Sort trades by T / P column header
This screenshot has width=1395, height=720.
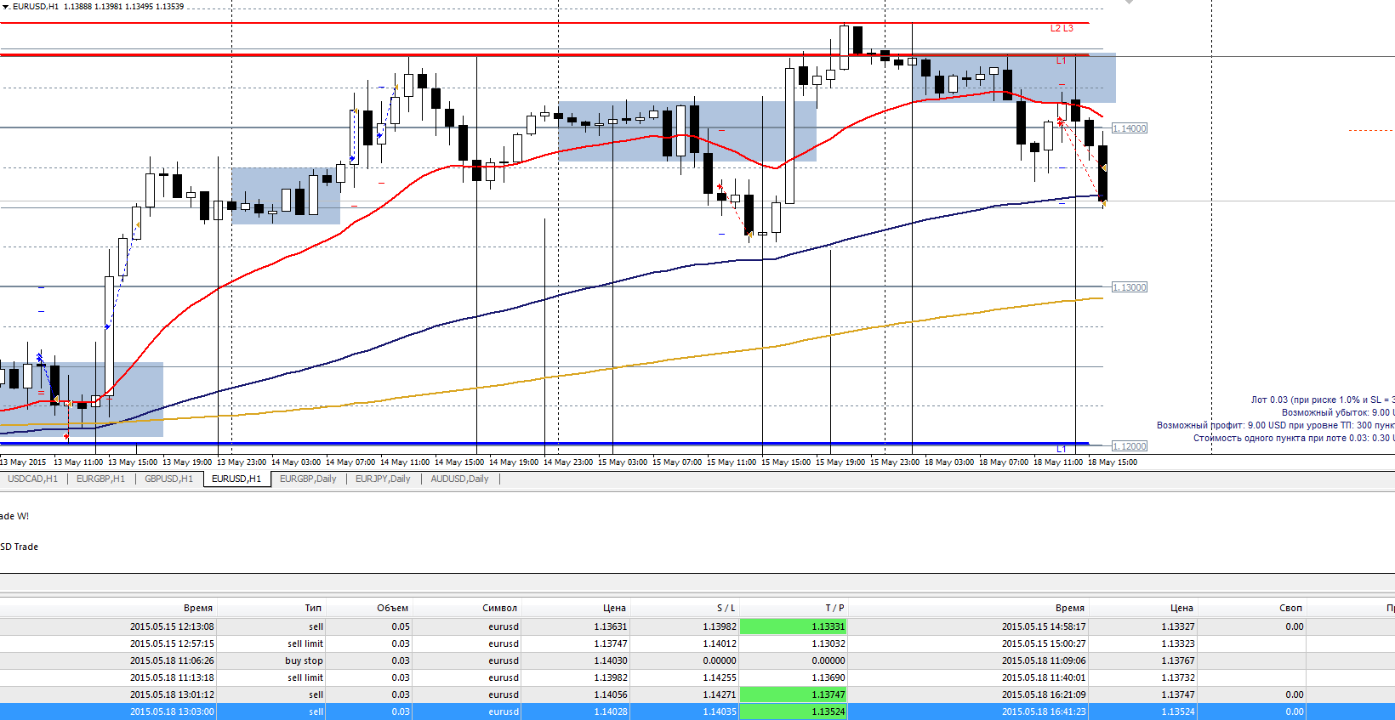835,608
